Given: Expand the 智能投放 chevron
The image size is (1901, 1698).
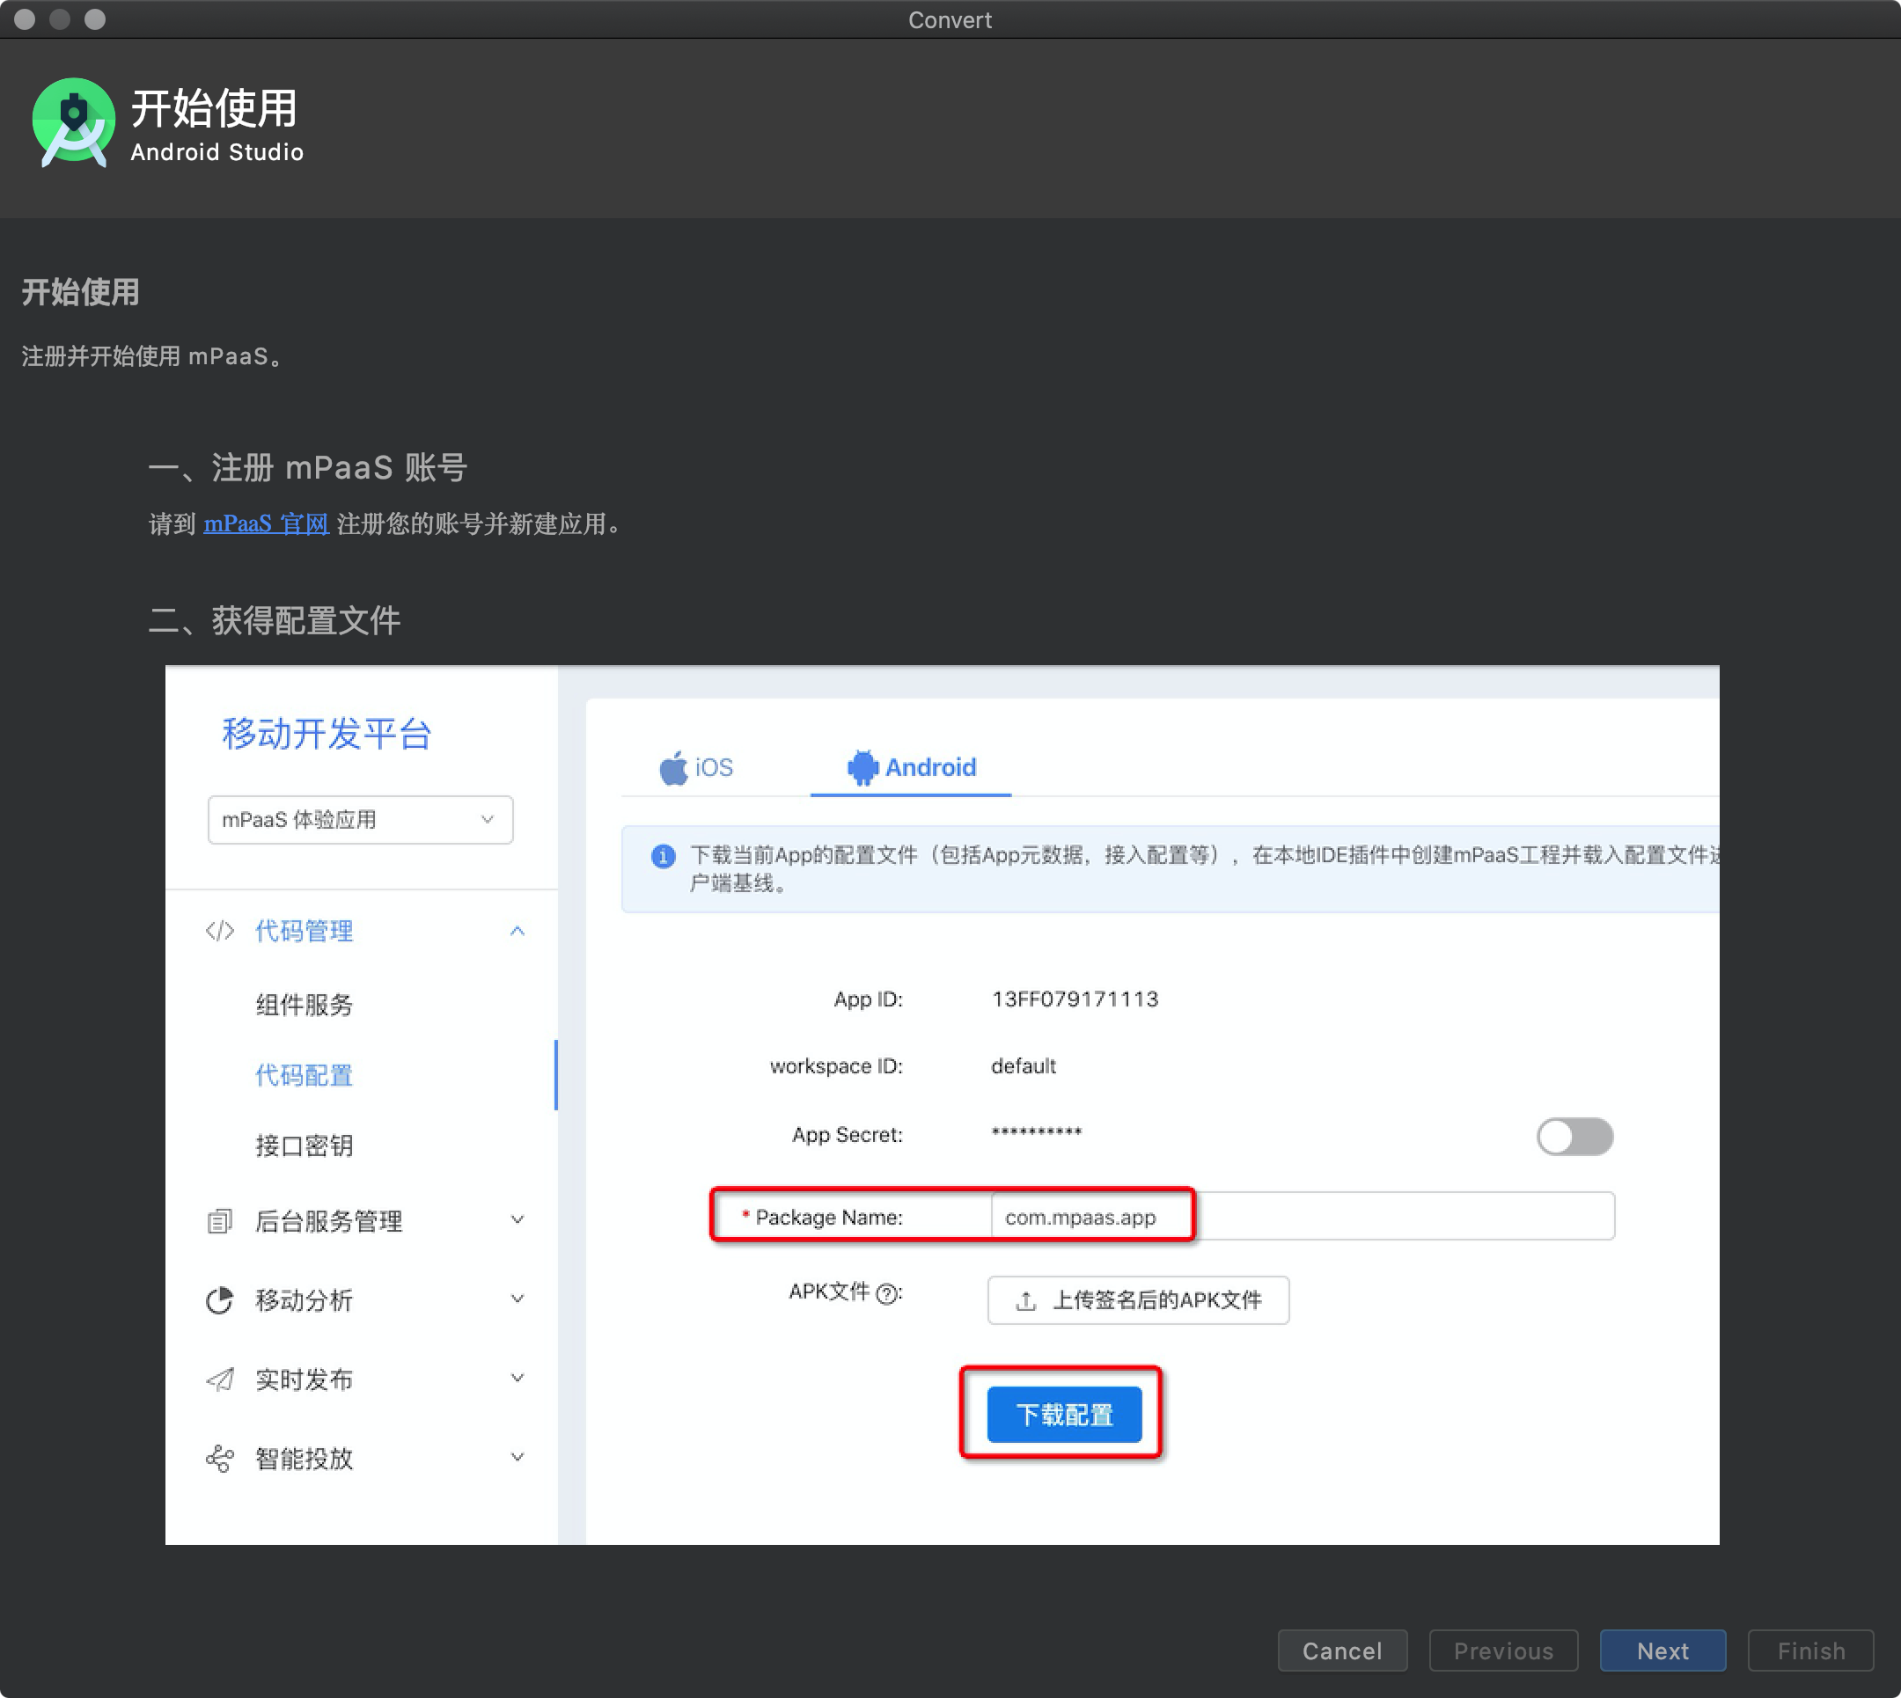Looking at the screenshot, I should pos(518,1456).
